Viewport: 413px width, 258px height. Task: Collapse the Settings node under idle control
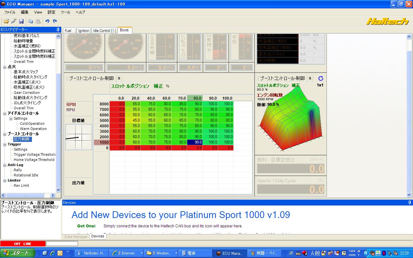point(11,118)
